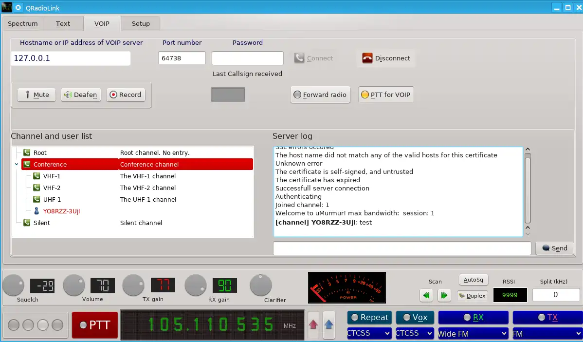Click the Squelch knob

tap(14, 285)
